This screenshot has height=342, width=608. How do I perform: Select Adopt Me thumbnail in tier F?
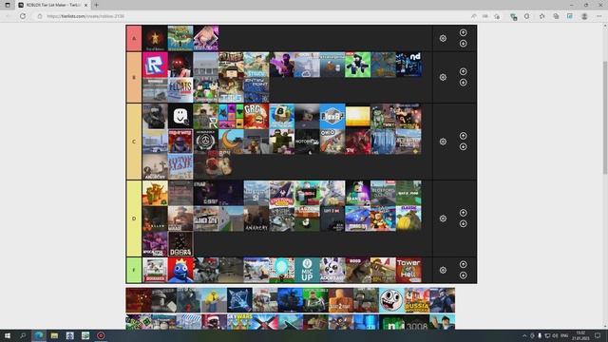[332, 270]
